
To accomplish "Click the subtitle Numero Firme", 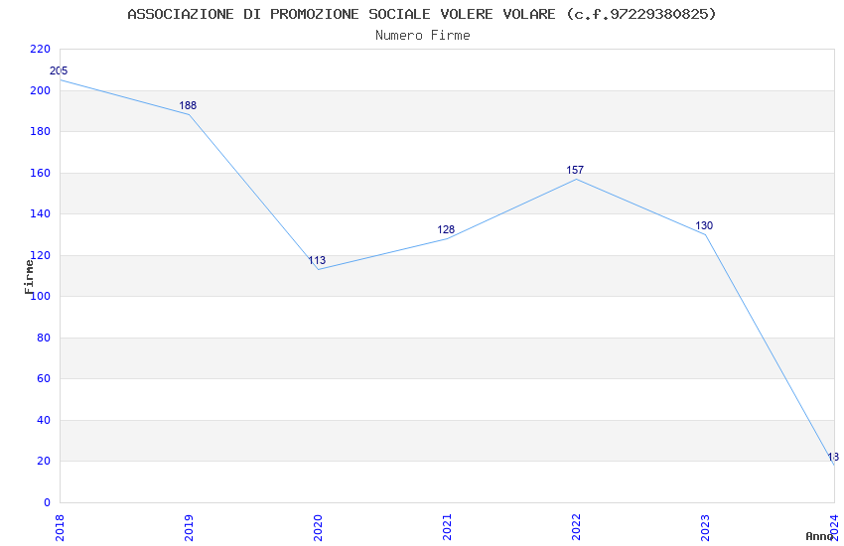I will coord(423,36).
